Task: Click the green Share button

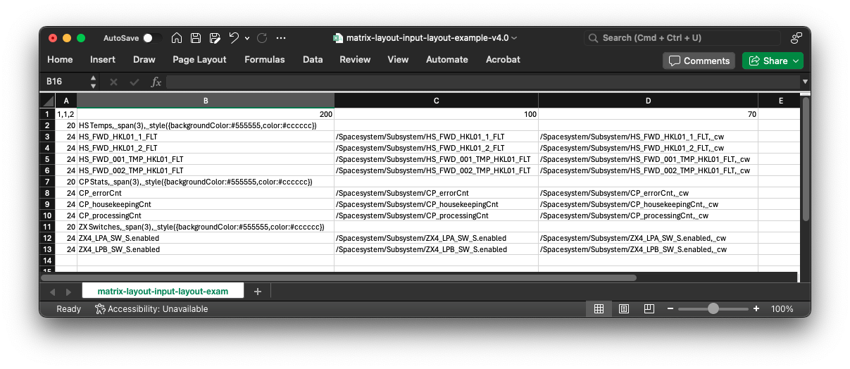Action: pyautogui.click(x=773, y=61)
